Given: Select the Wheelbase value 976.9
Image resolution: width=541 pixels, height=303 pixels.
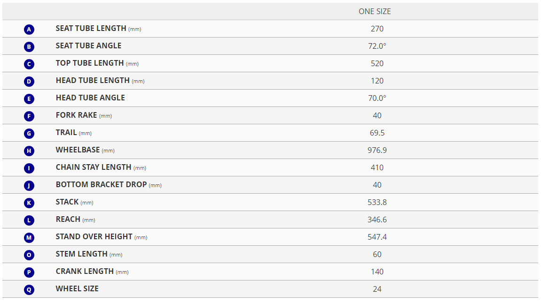Looking at the screenshot, I should pos(377,150).
